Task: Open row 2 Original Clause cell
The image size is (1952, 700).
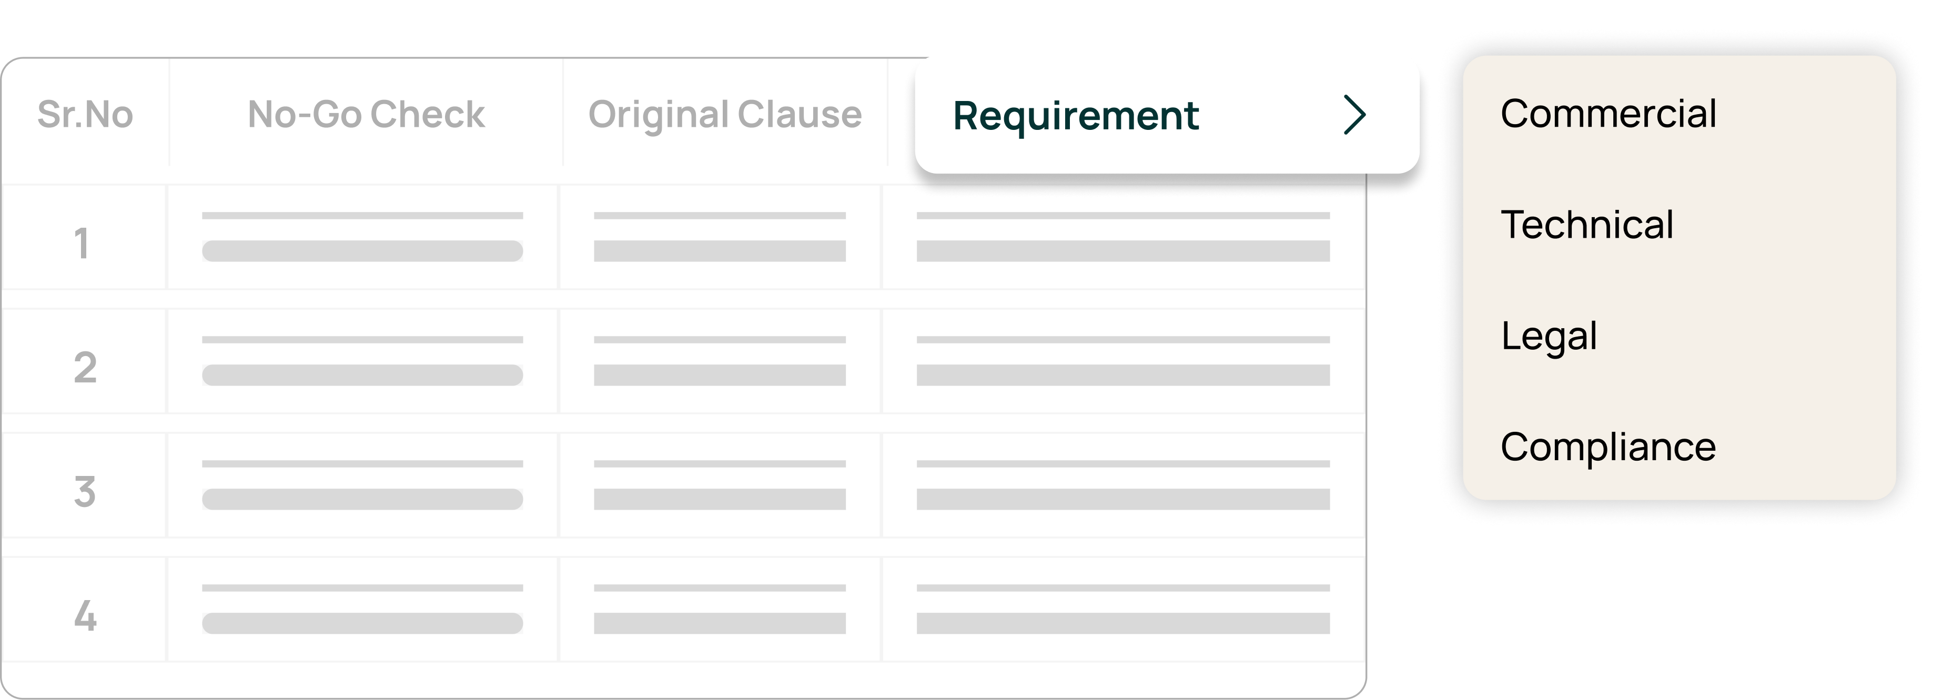Action: 720,361
